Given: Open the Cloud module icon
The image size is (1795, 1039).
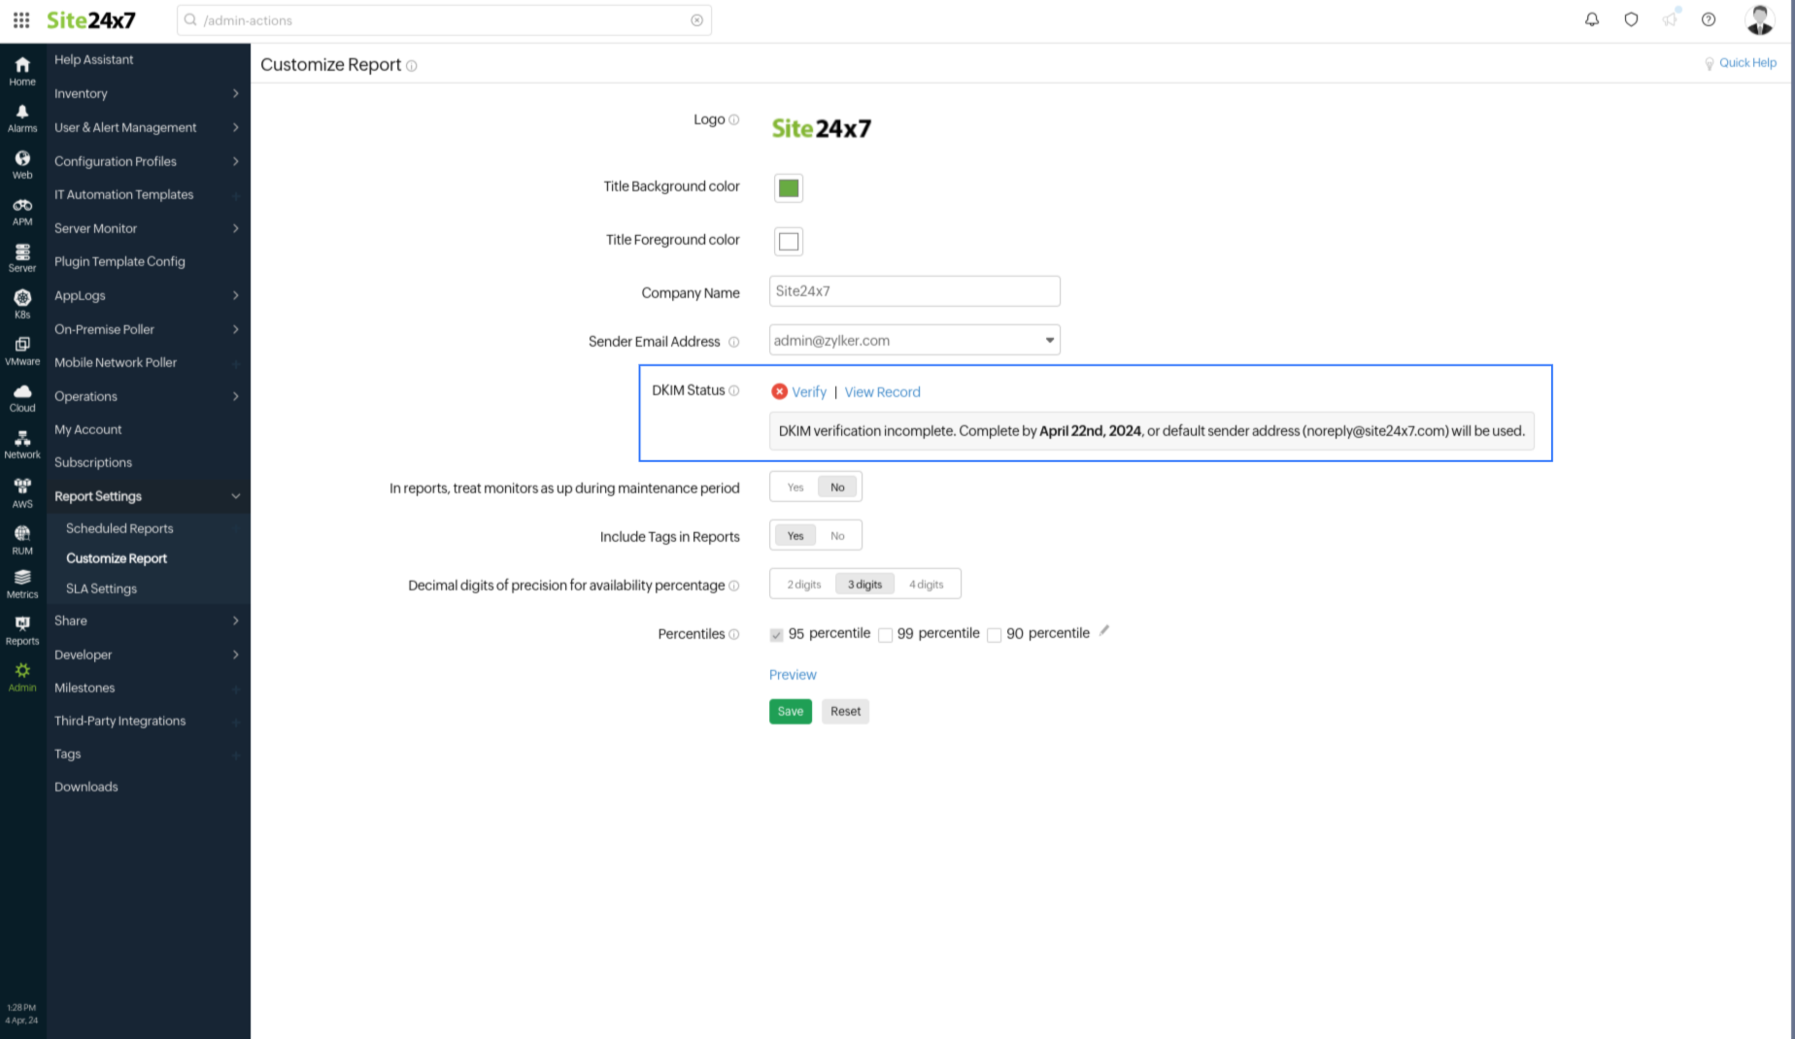Looking at the screenshot, I should coord(22,398).
